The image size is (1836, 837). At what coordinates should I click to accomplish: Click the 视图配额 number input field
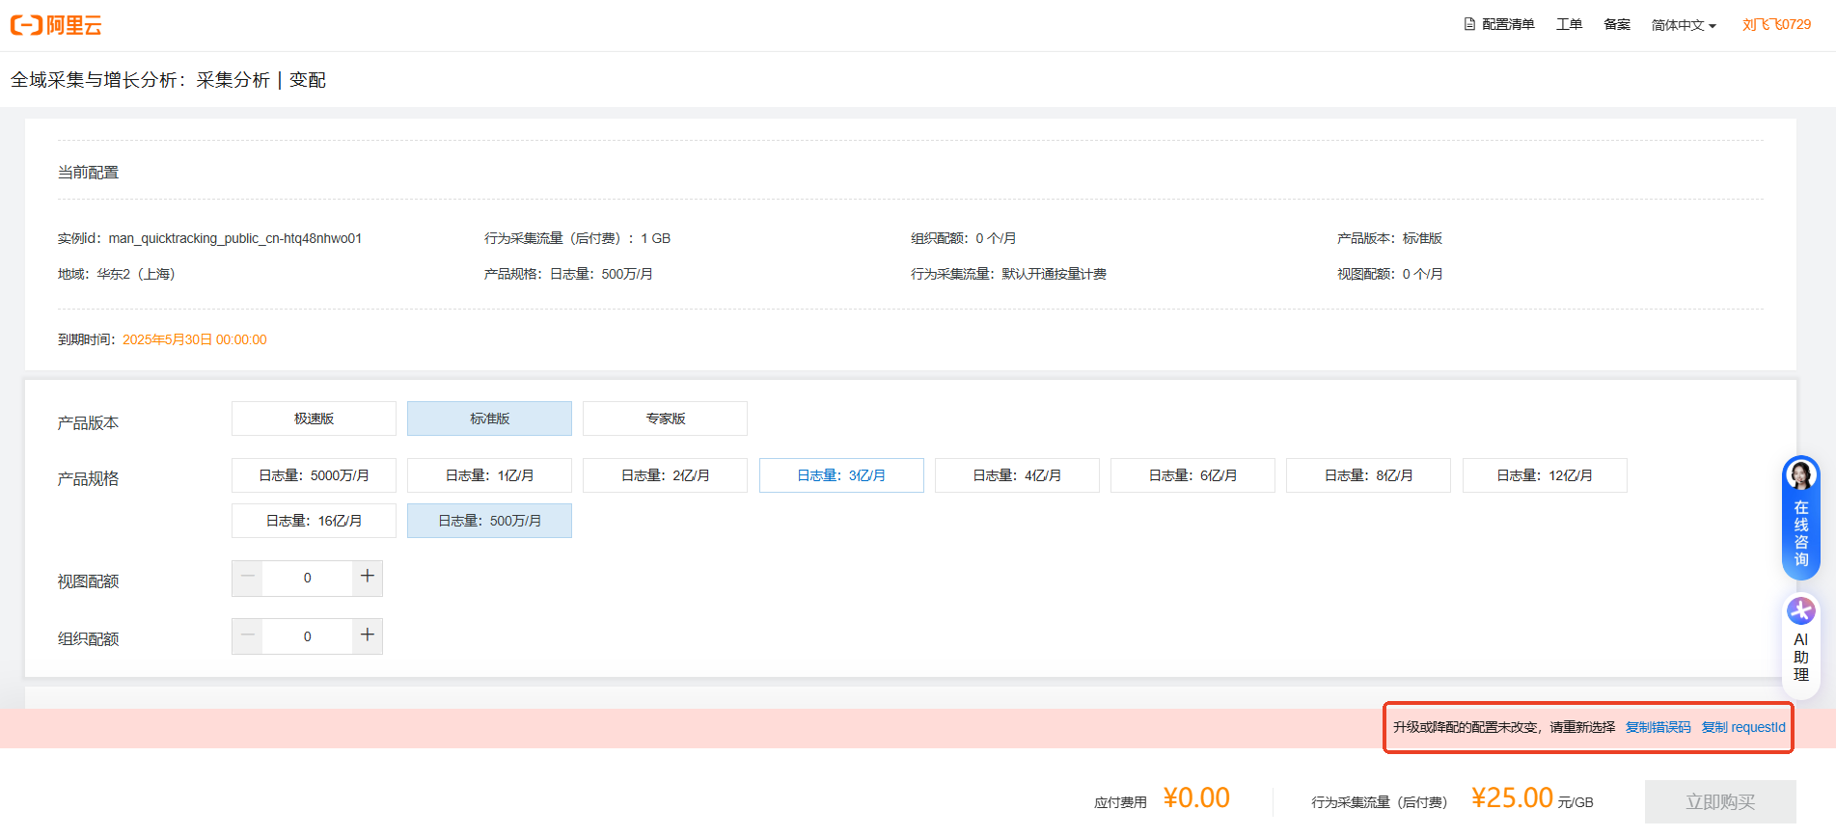(x=307, y=578)
